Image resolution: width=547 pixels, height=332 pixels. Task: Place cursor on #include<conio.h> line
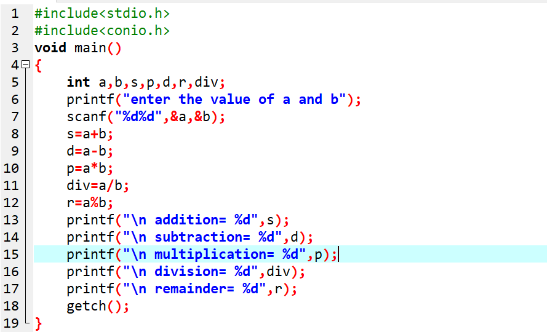click(x=102, y=31)
